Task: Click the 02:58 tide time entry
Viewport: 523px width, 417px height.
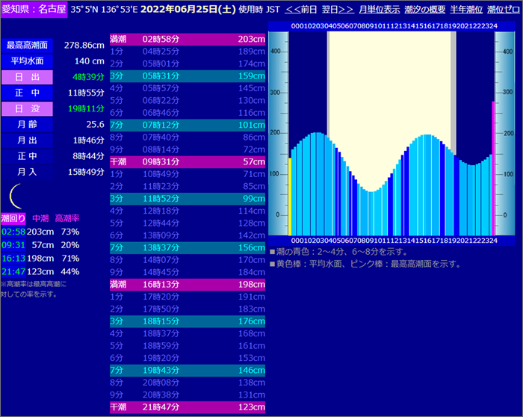Action: point(13,232)
